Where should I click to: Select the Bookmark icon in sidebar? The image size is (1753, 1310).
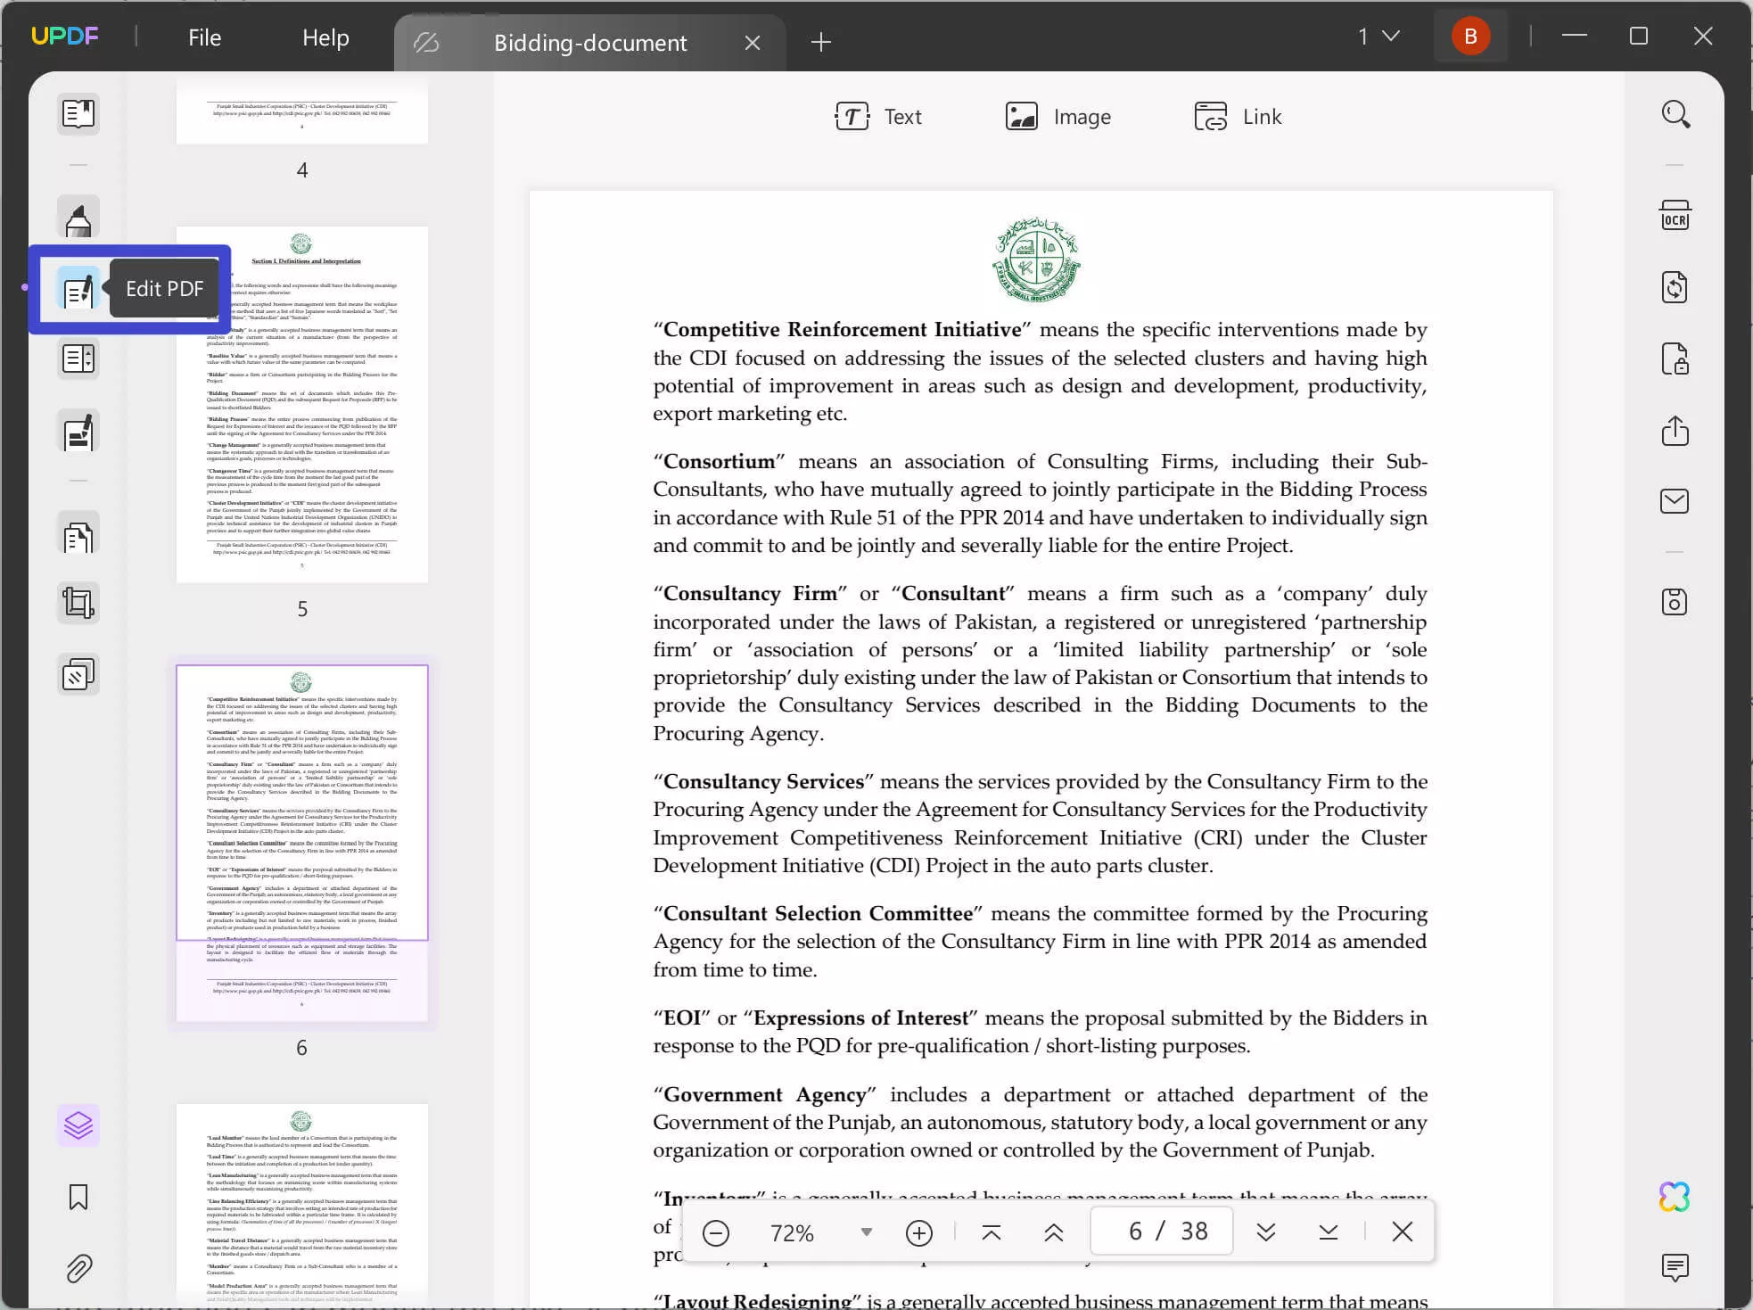78,1197
